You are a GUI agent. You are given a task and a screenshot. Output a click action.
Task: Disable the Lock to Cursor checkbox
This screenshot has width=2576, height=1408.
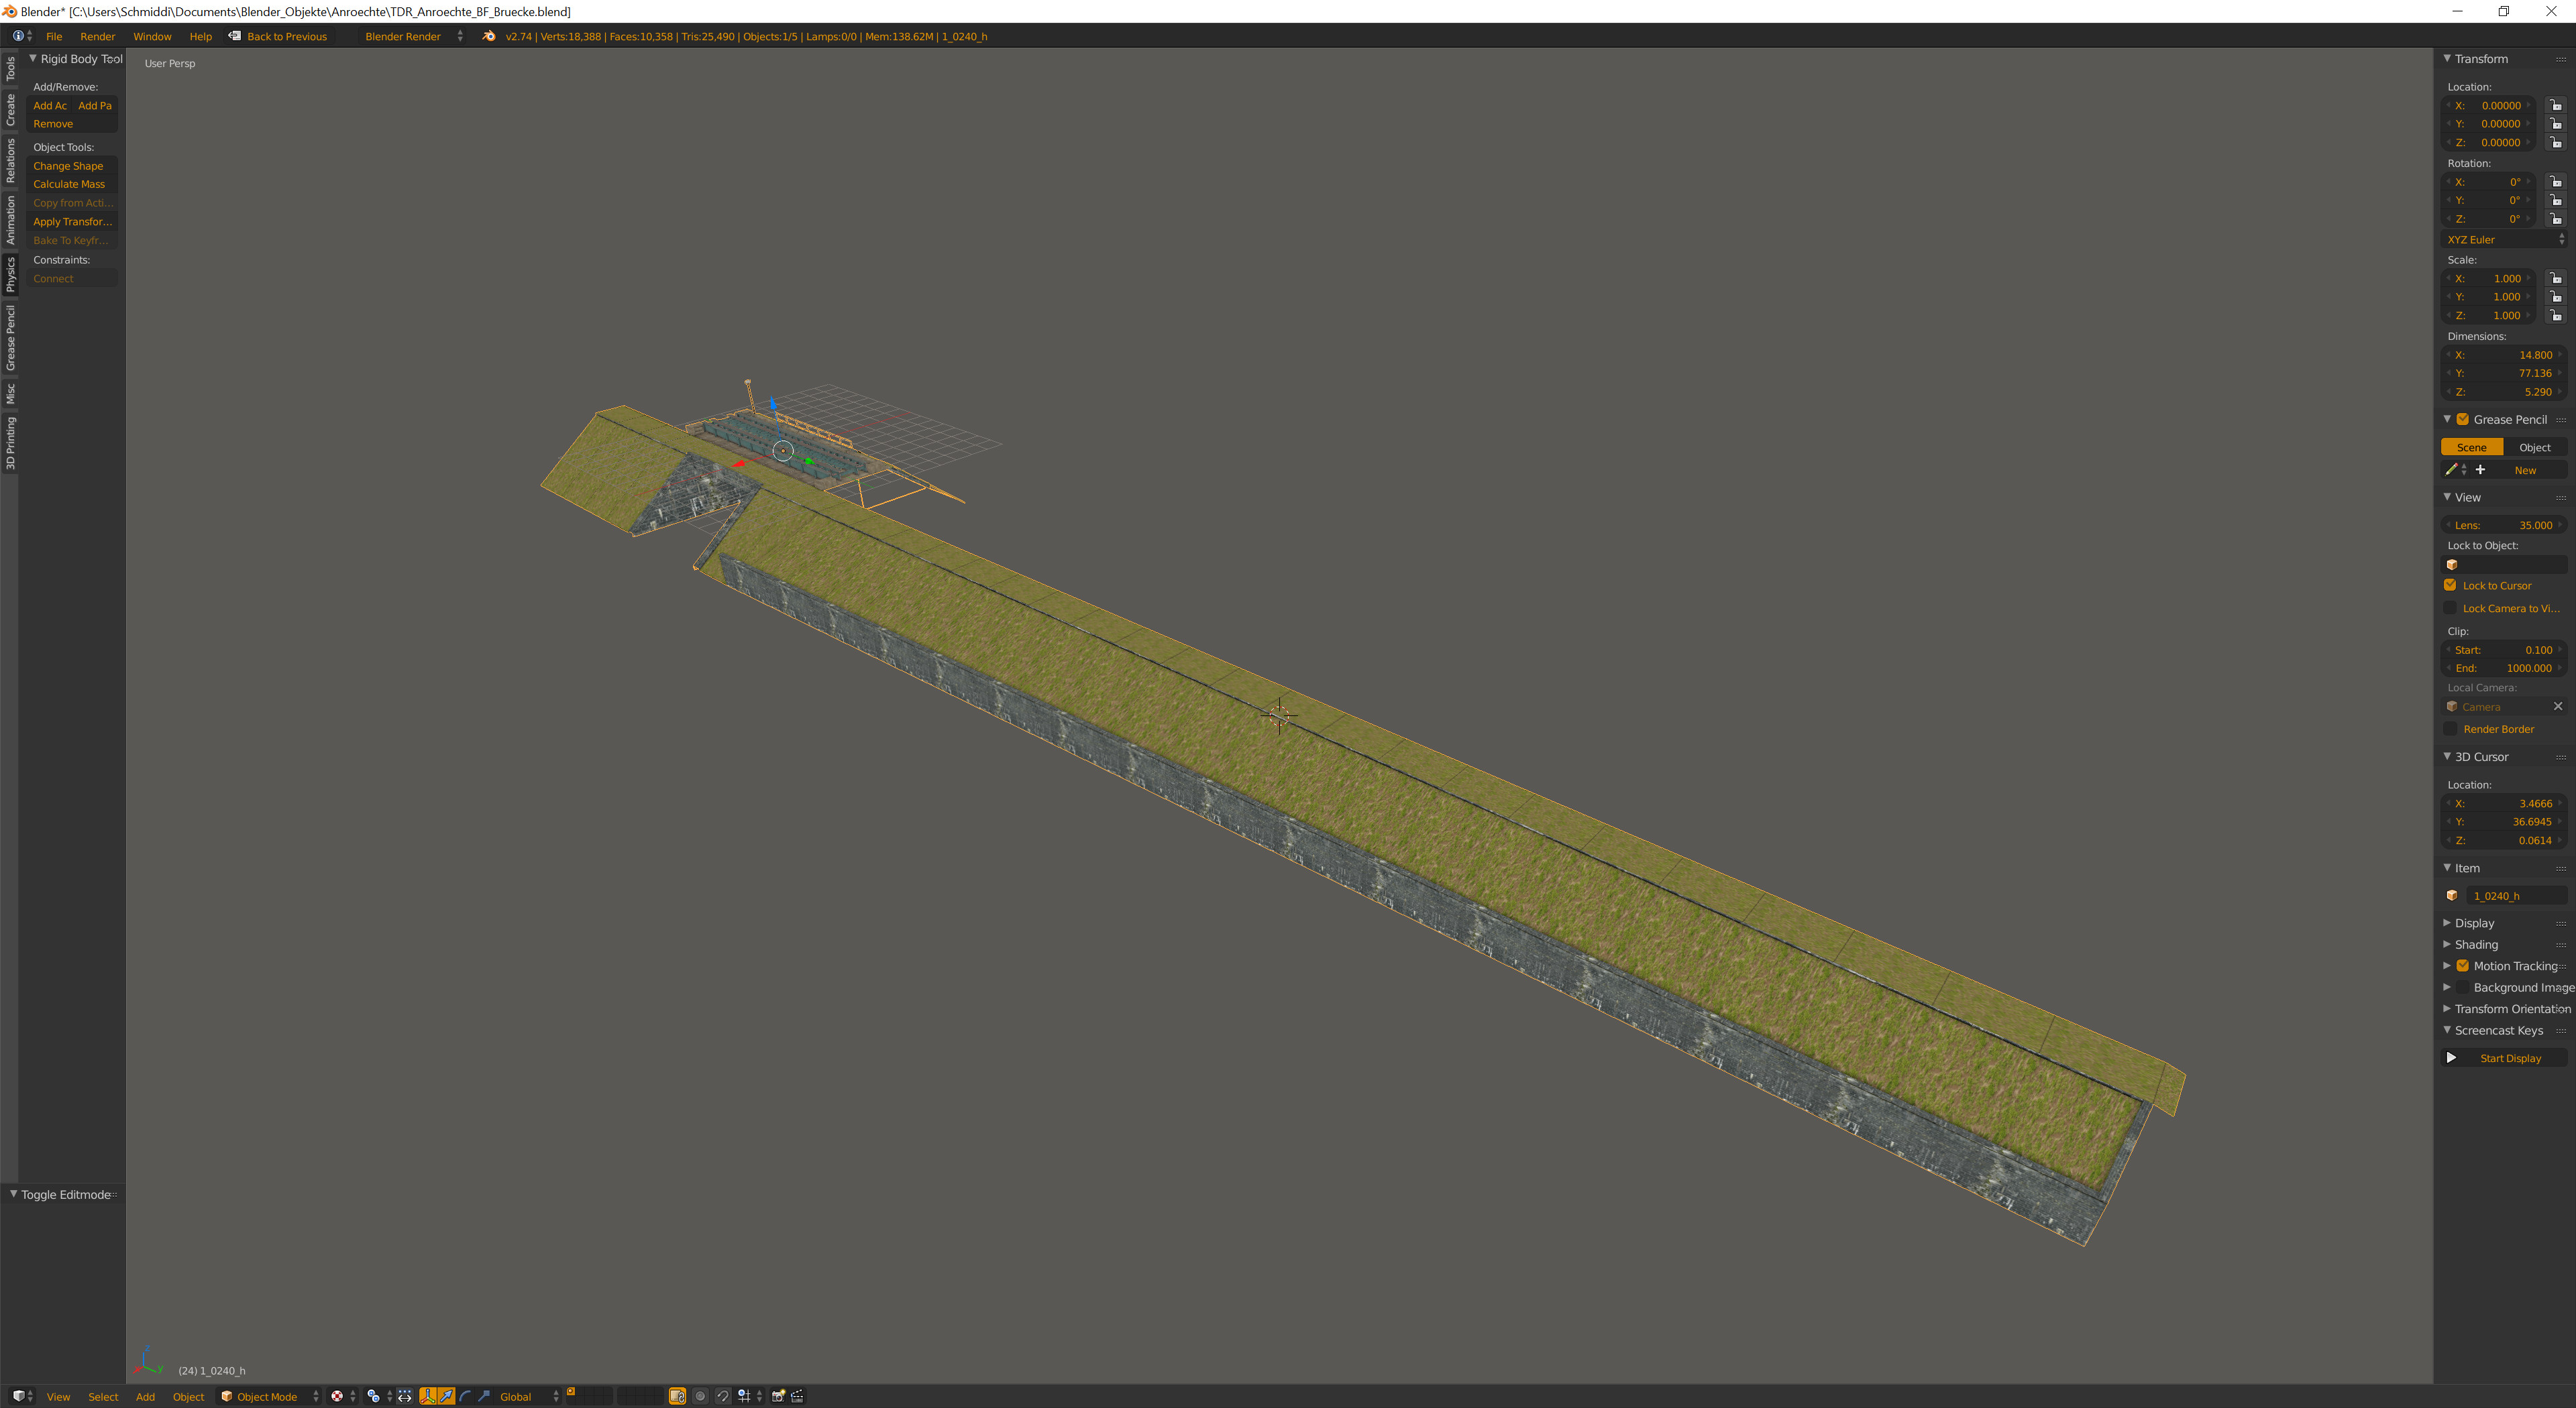2450,585
